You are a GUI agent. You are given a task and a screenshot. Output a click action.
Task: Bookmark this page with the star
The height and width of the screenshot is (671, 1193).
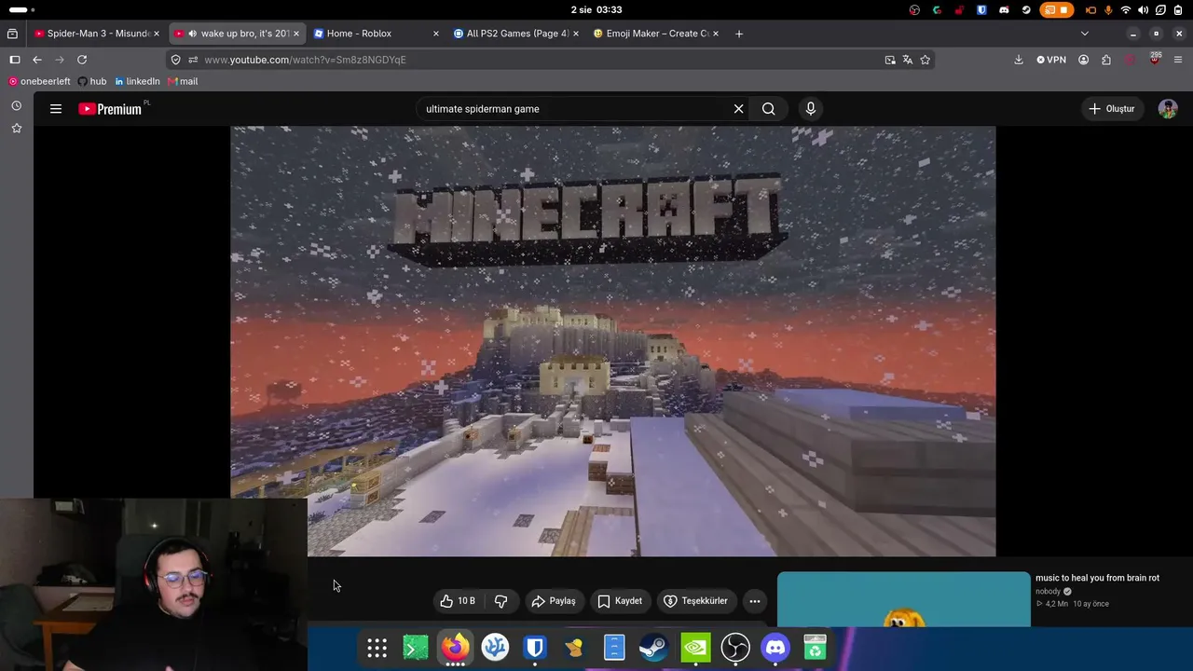[x=926, y=60]
